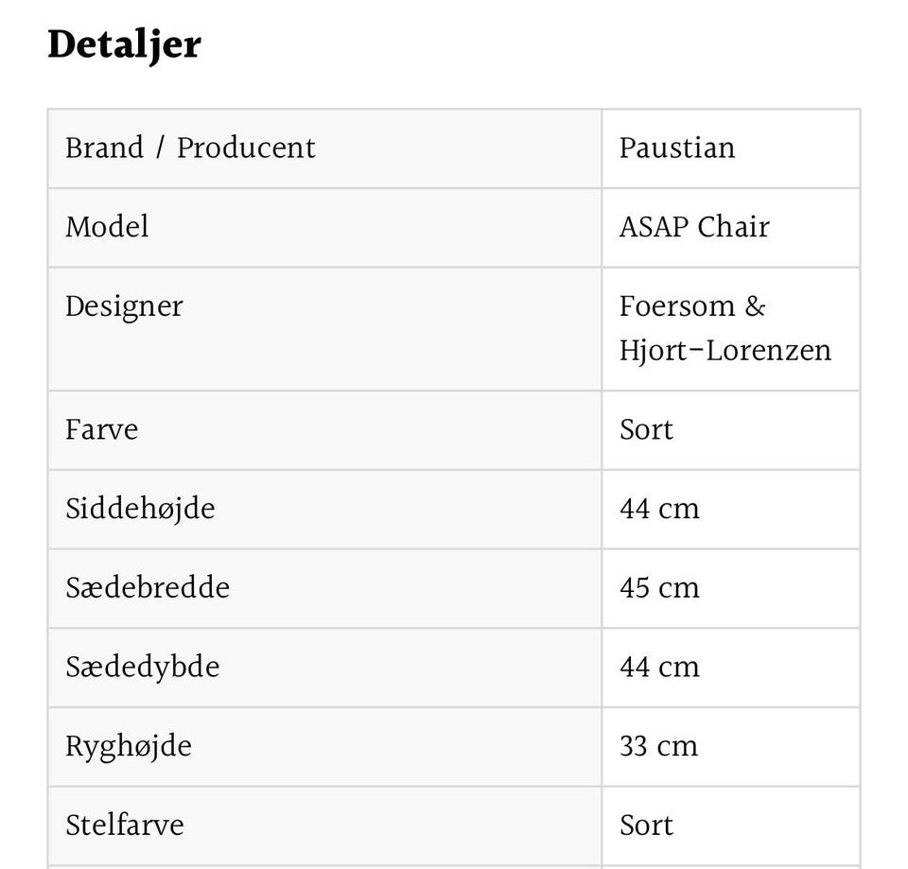The width and height of the screenshot is (908, 869).
Task: Click the Ryghøjde row label
Action: pos(129,747)
